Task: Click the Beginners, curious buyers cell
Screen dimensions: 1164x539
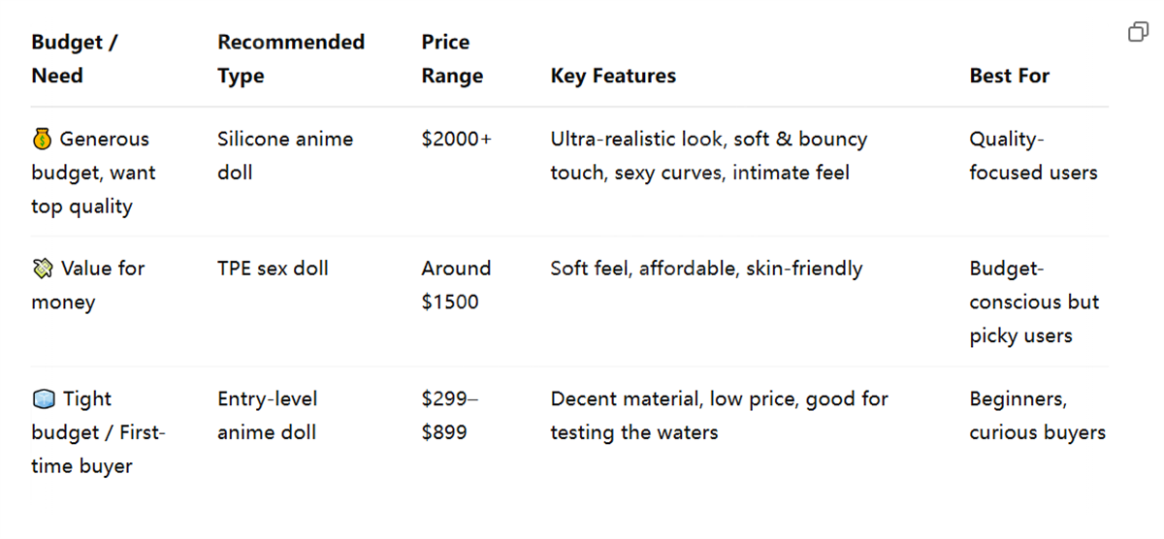Action: (x=1037, y=416)
